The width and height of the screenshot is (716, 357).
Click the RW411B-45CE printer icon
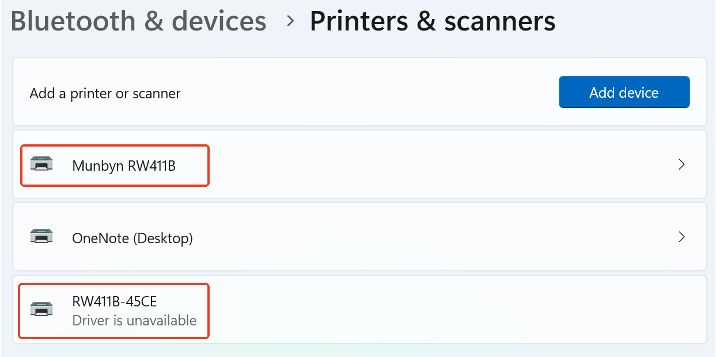click(x=41, y=309)
